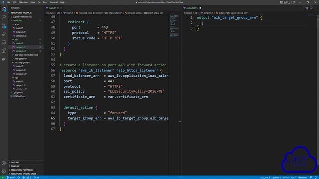The width and height of the screenshot is (319, 179).
Task: Expand the jupiter-website-ecs folder
Action: point(22,17)
